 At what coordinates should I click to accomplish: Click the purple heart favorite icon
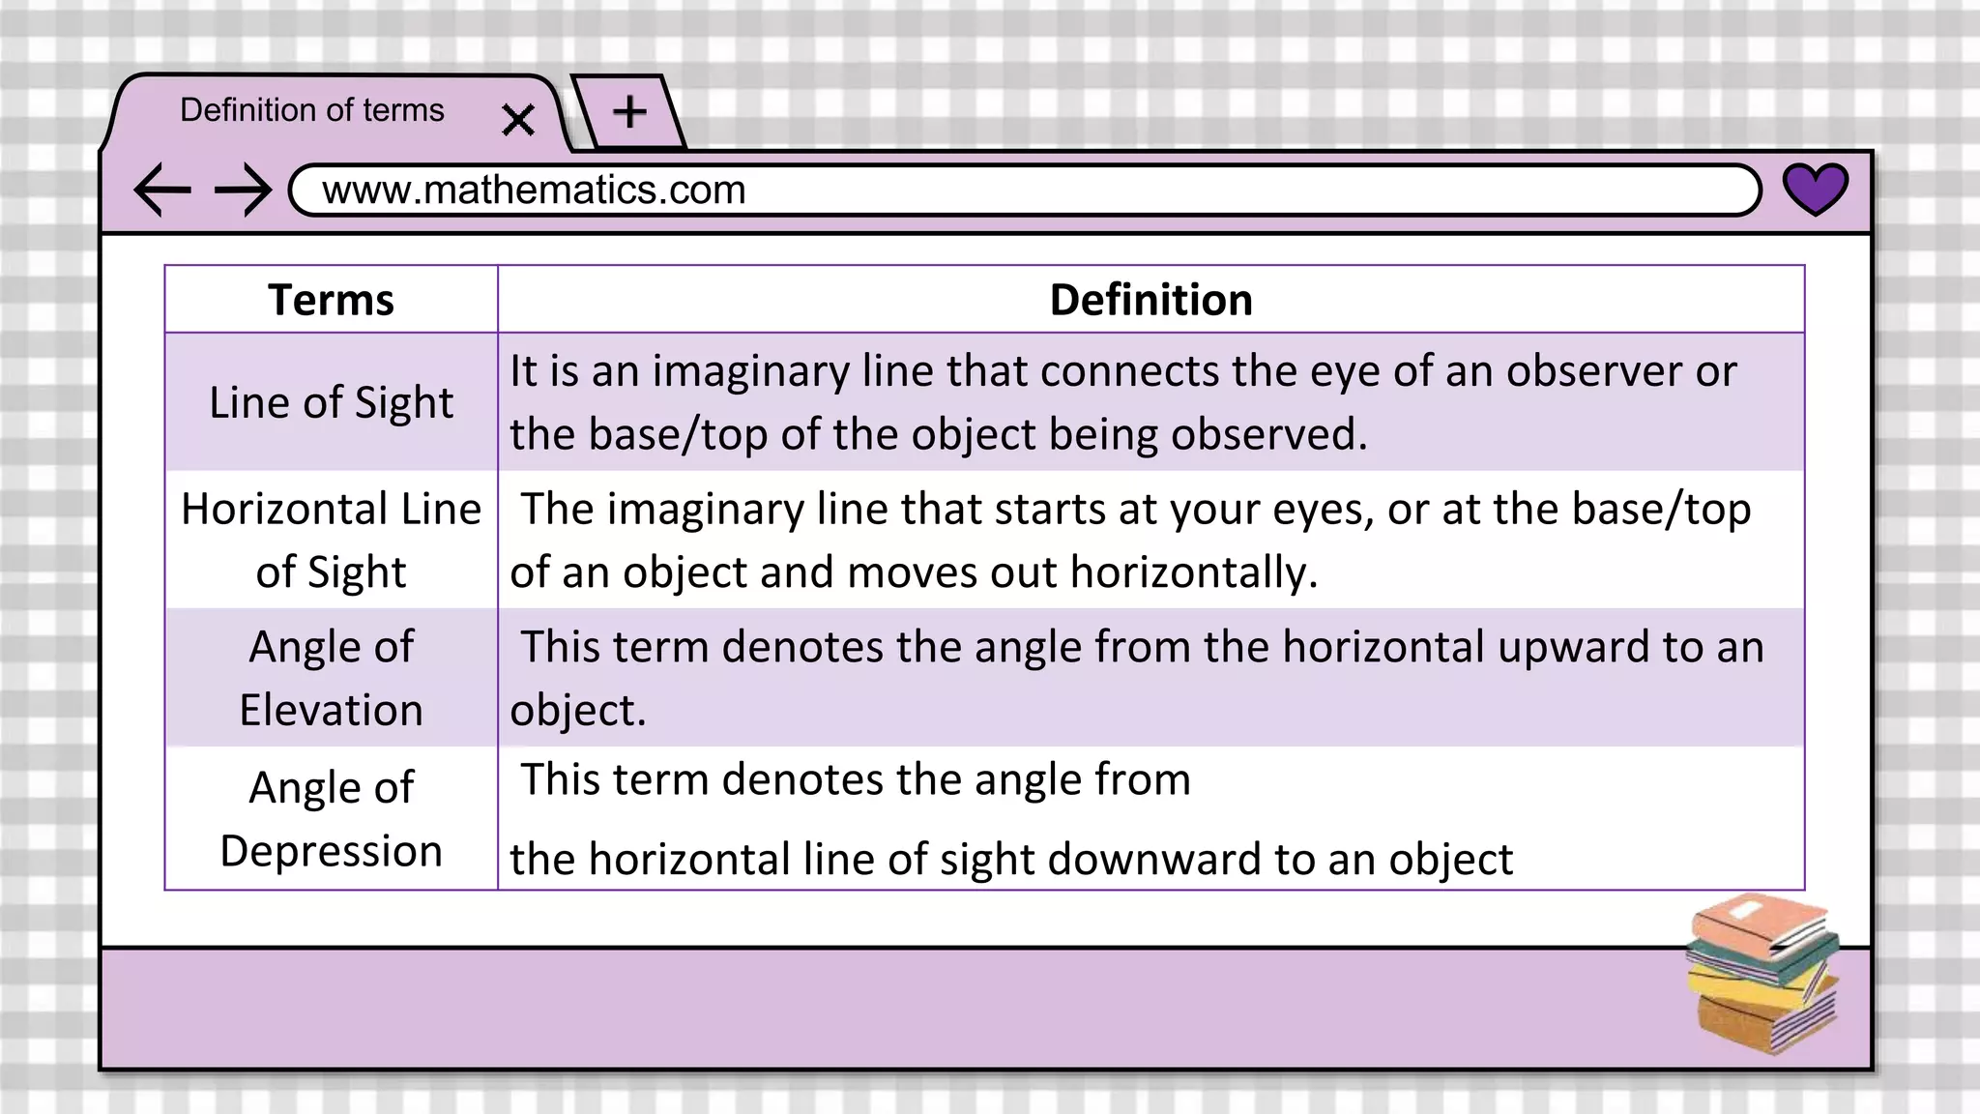(1815, 190)
